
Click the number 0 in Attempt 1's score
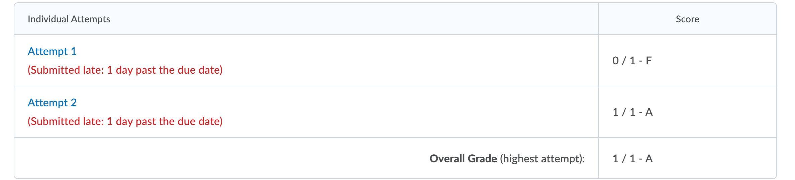[x=616, y=61]
